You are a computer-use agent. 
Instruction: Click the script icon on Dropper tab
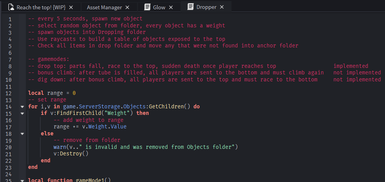[x=190, y=7]
